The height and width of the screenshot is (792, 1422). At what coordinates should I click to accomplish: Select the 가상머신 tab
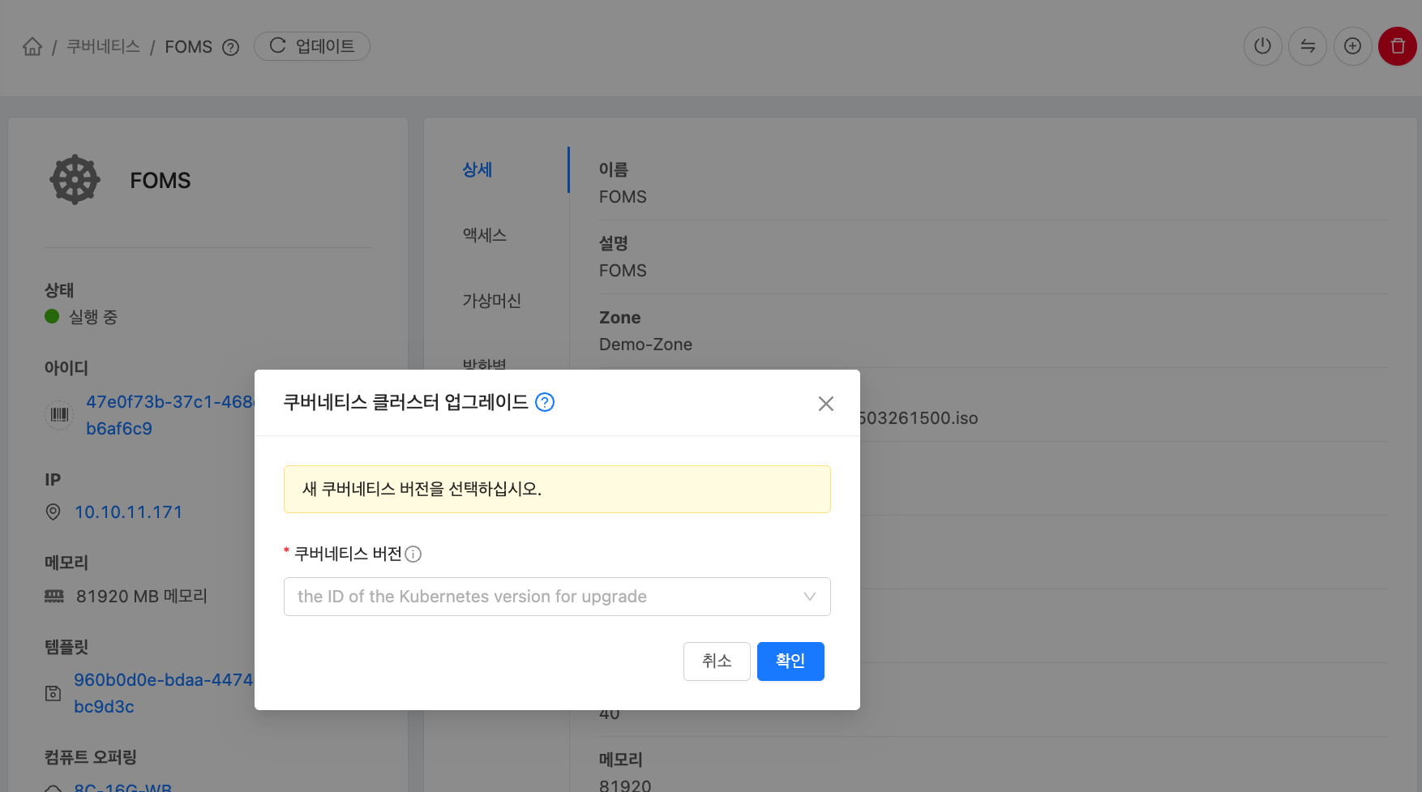tap(491, 301)
